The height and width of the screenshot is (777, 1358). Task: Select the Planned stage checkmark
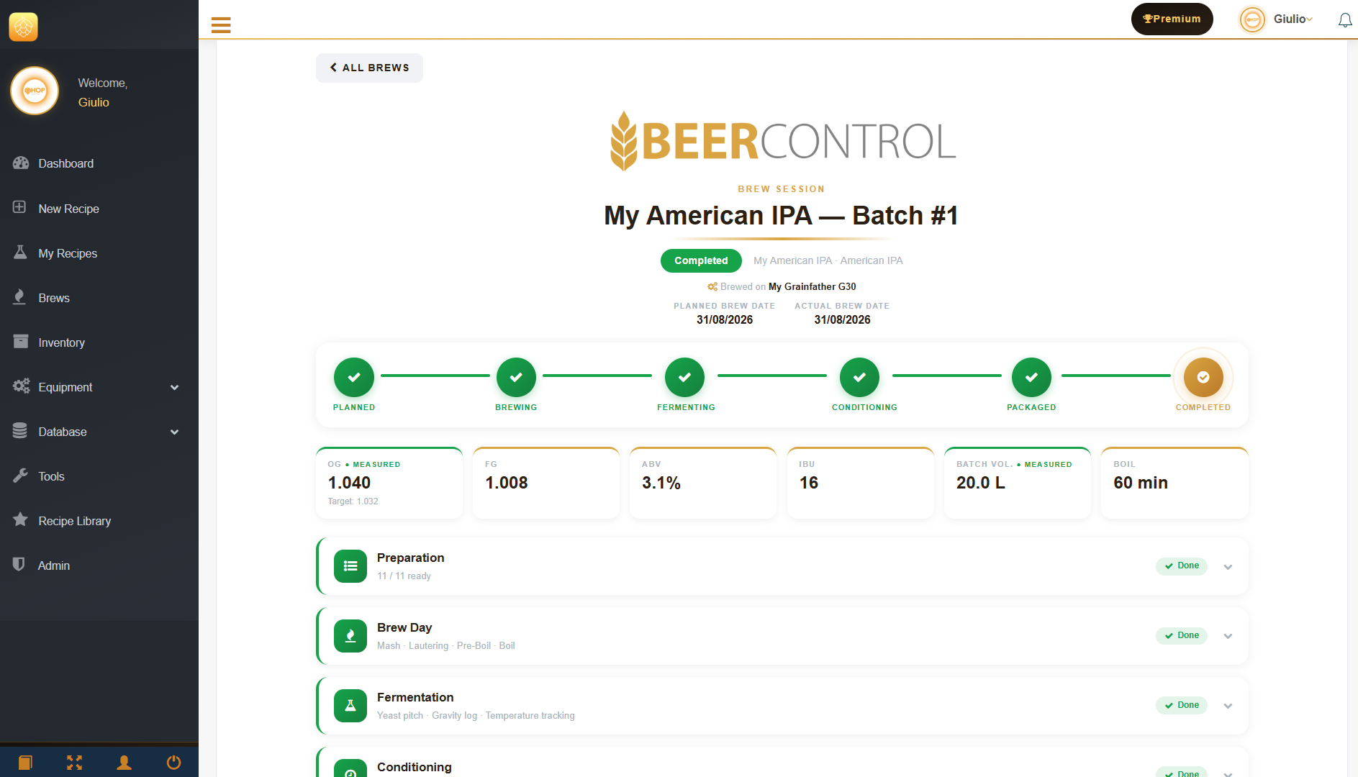pos(354,377)
